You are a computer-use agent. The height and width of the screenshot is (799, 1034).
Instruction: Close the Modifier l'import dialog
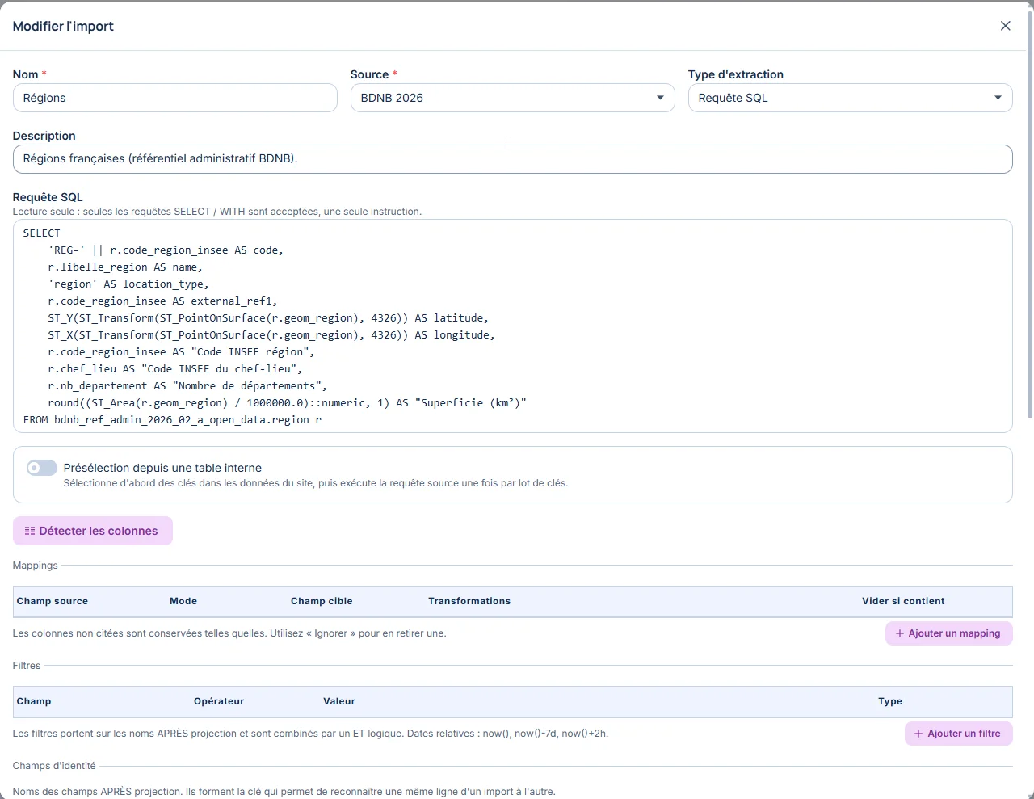tap(1006, 26)
